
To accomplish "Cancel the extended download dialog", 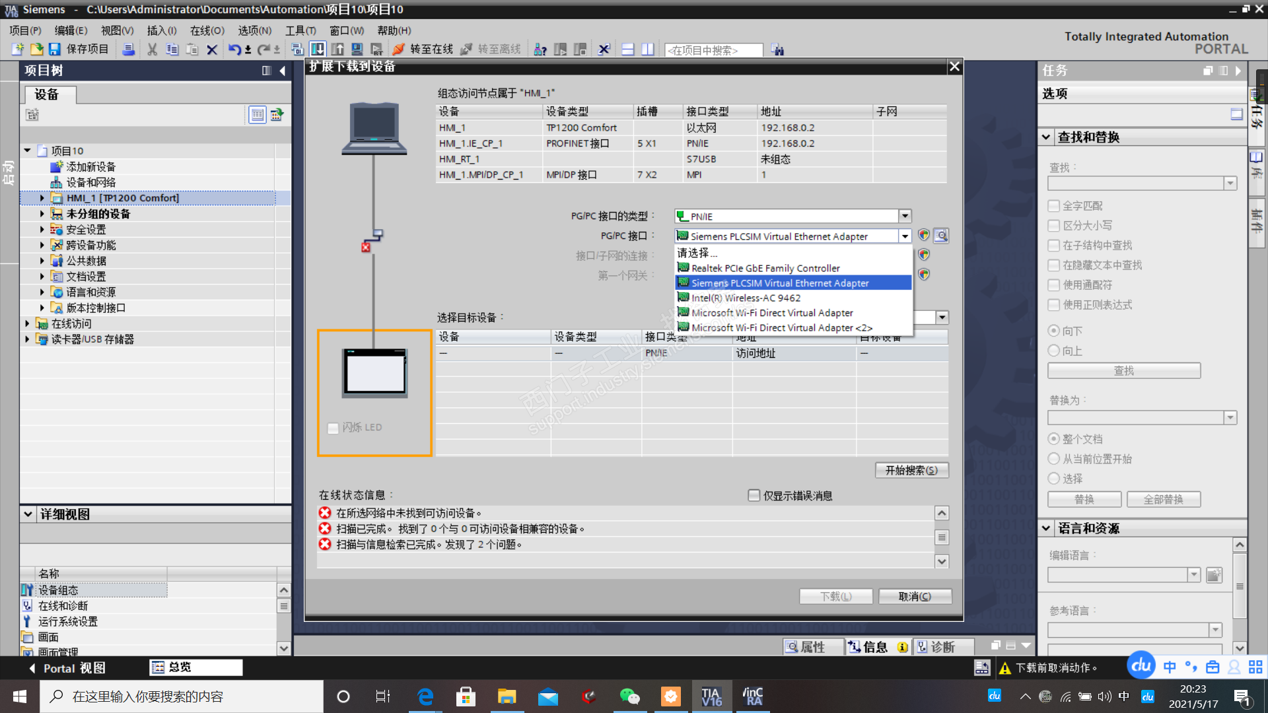I will click(915, 596).
